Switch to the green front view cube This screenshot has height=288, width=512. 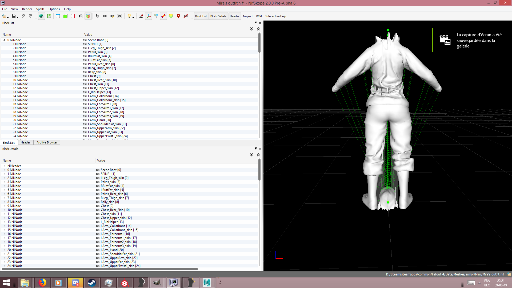pos(65,16)
